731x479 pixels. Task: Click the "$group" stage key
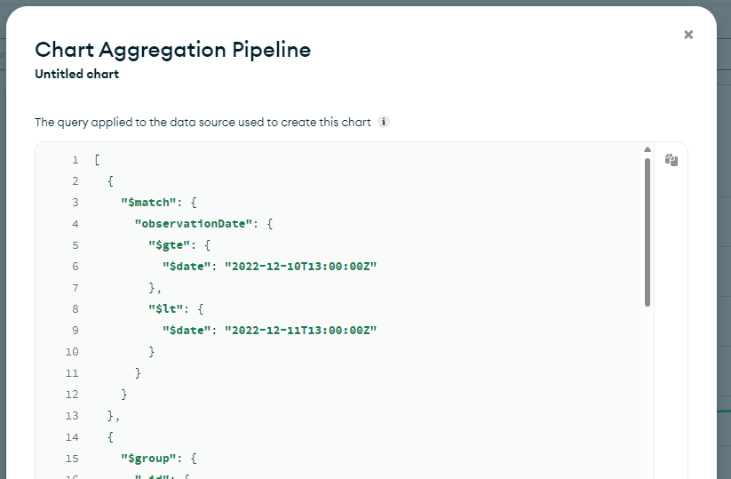click(x=143, y=459)
